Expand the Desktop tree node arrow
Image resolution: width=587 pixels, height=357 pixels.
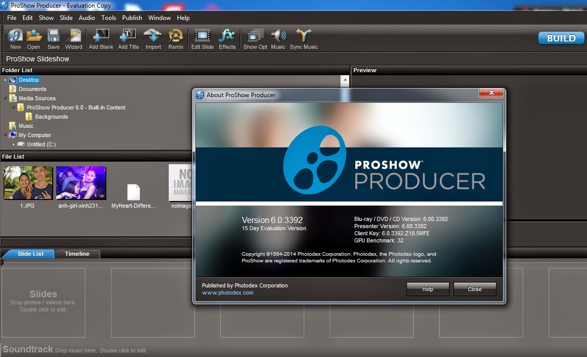pos(5,80)
